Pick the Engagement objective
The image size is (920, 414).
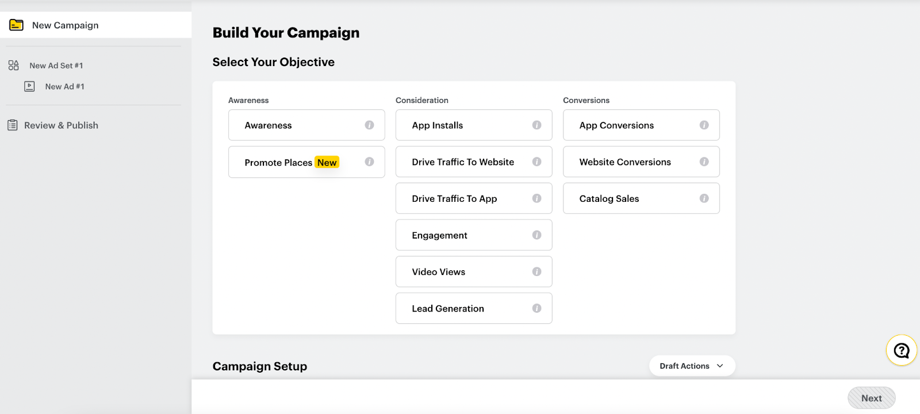(x=474, y=235)
